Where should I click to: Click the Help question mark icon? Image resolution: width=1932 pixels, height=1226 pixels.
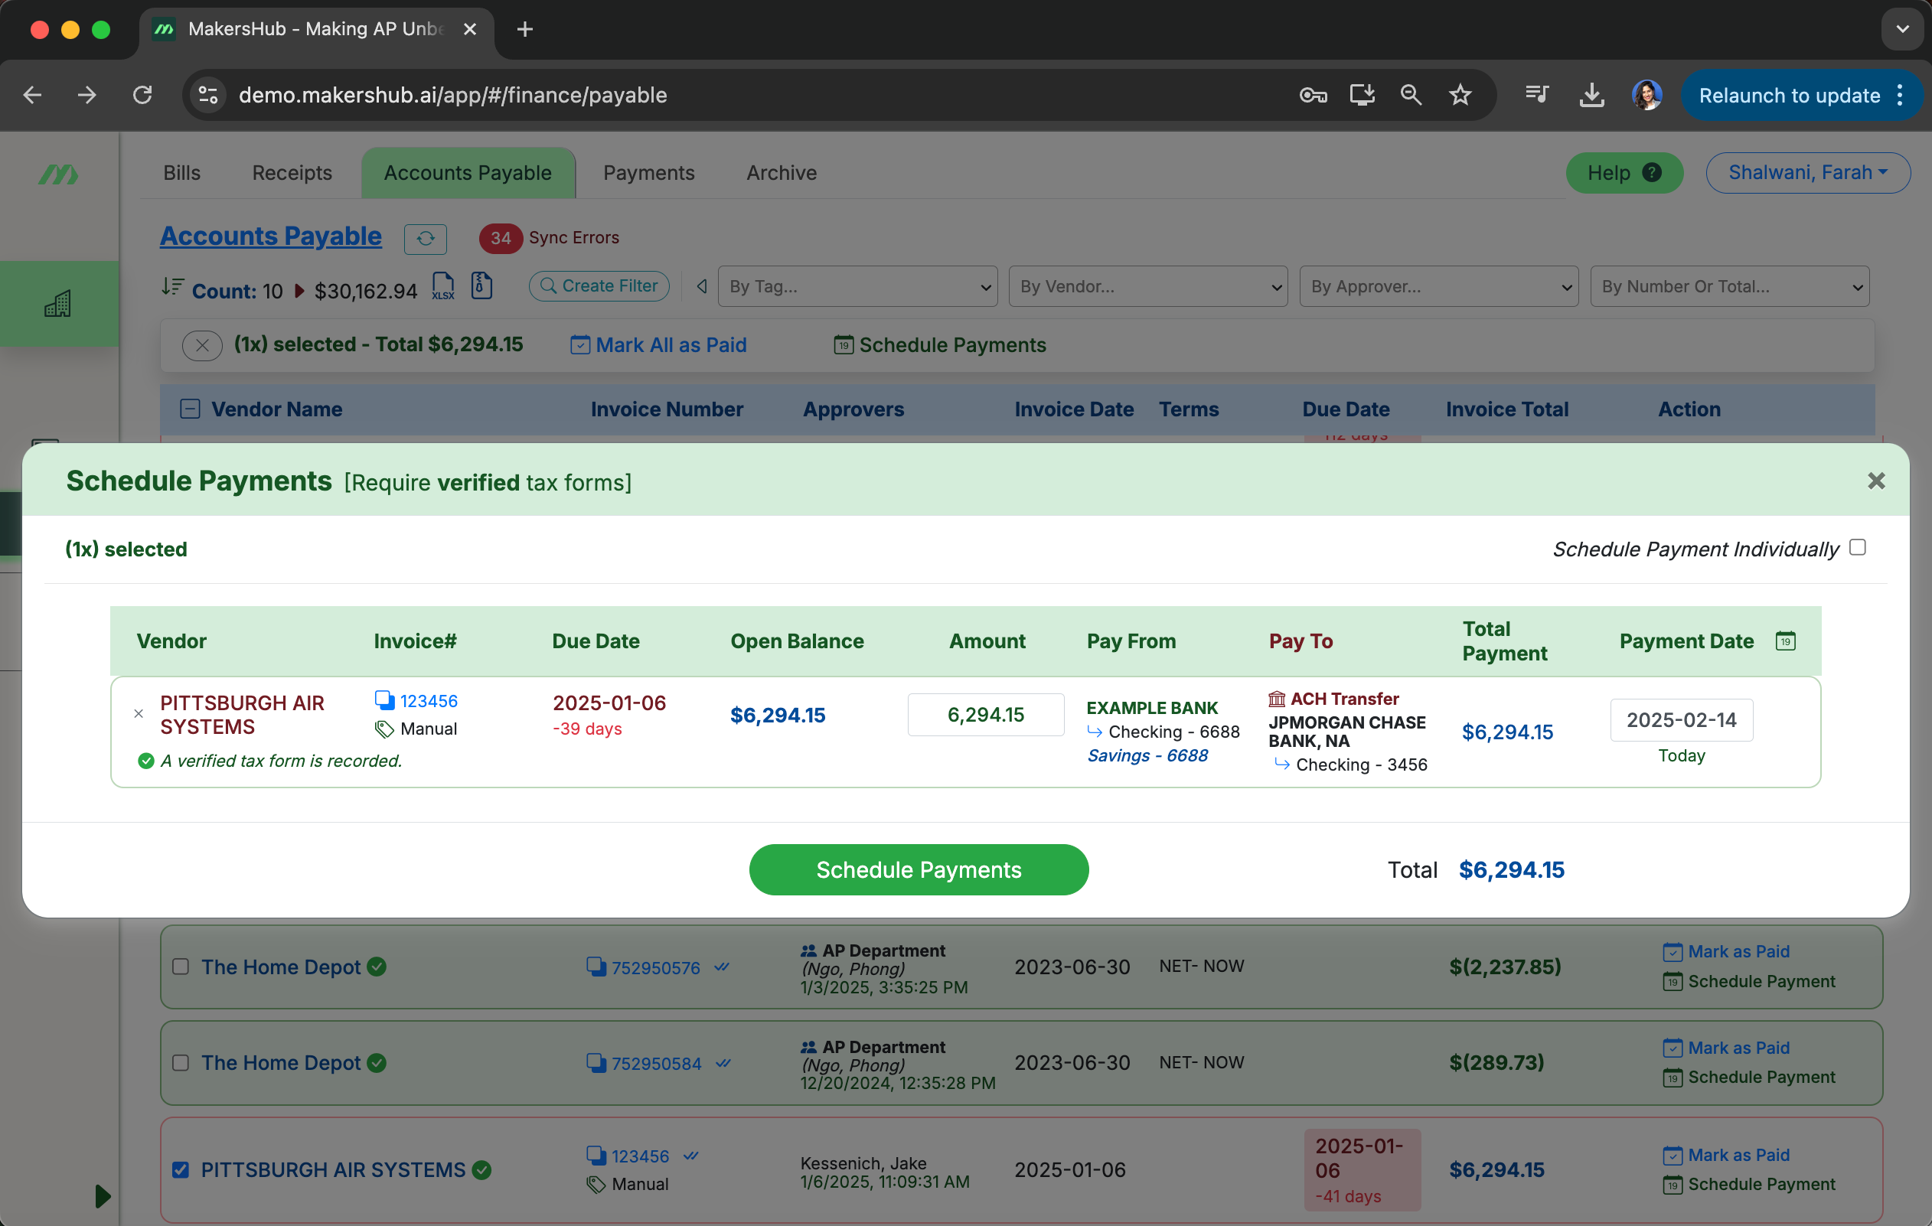1651,172
